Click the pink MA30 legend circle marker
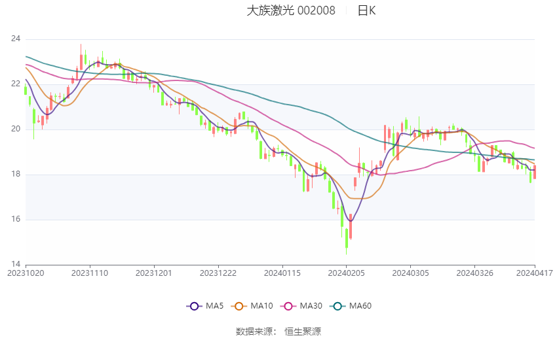 click(286, 306)
